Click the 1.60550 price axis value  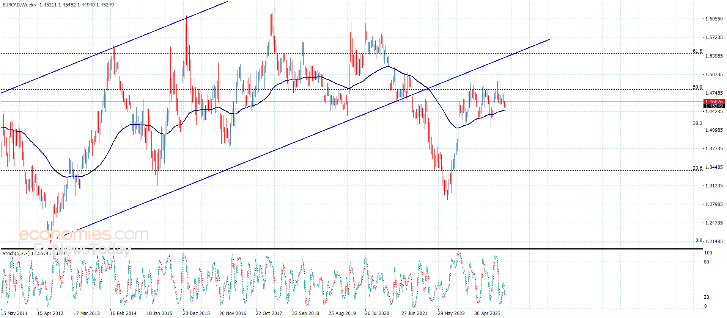point(714,19)
